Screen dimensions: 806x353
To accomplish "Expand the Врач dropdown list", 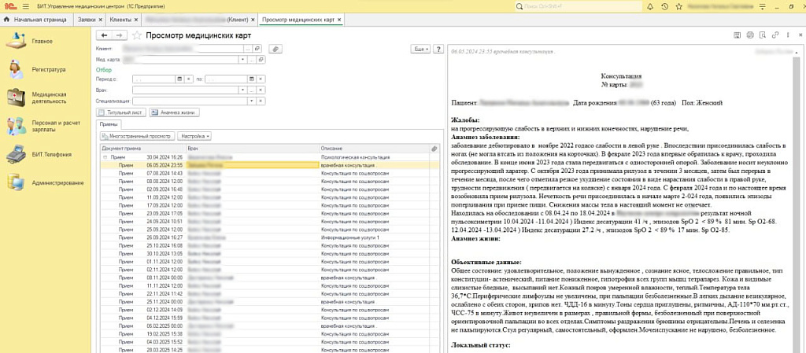I will (243, 90).
